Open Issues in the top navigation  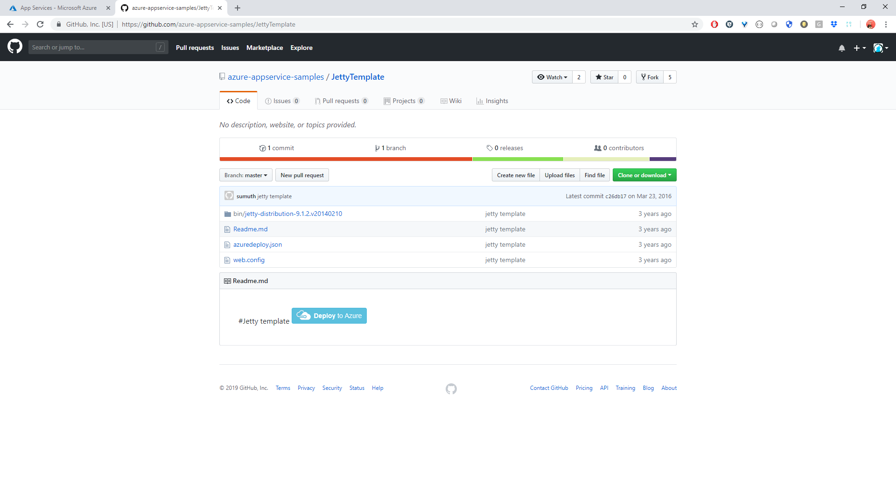[x=230, y=48]
